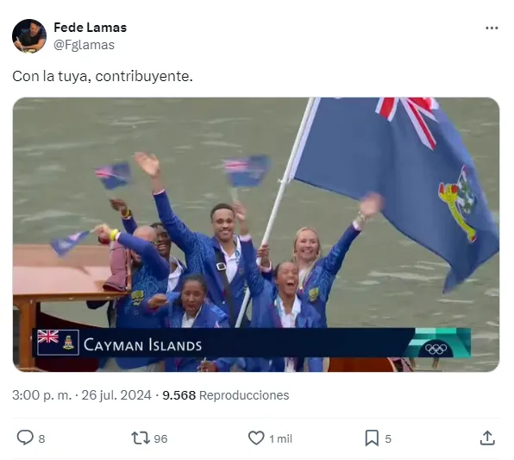This screenshot has width=514, height=460.
Task: View the 9.568 Reproducciones count
Action: point(226,395)
